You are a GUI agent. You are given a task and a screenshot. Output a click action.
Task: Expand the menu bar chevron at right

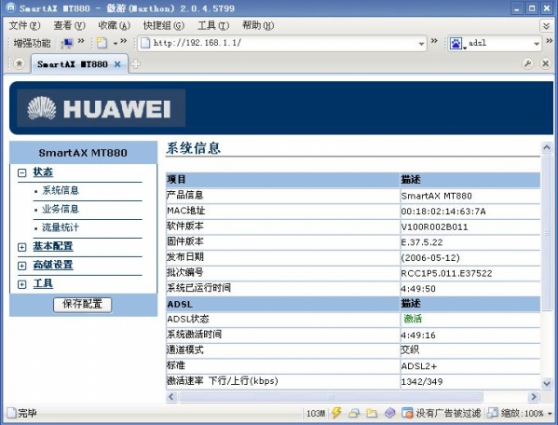pos(546,25)
